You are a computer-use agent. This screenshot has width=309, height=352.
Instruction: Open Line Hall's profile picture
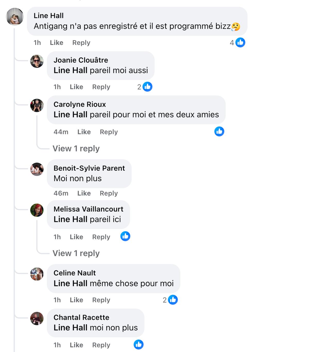point(14,16)
